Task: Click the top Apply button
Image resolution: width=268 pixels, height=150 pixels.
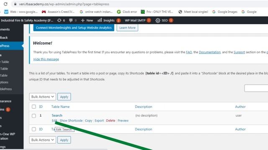Action: click(x=64, y=97)
